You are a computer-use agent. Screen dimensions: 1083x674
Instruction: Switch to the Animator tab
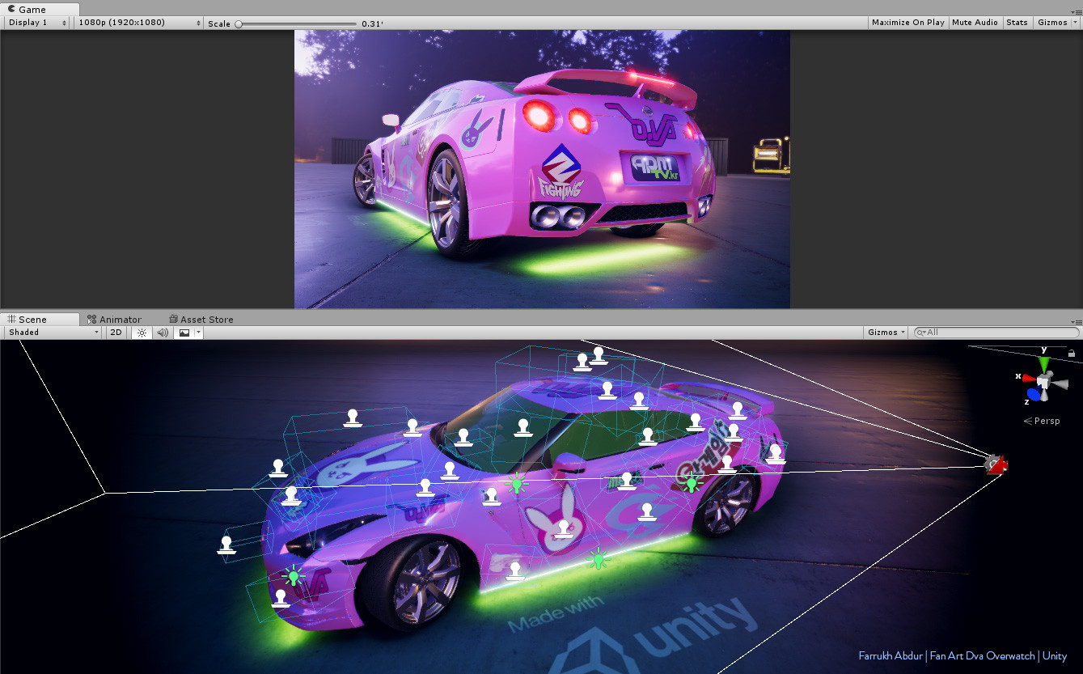click(114, 320)
